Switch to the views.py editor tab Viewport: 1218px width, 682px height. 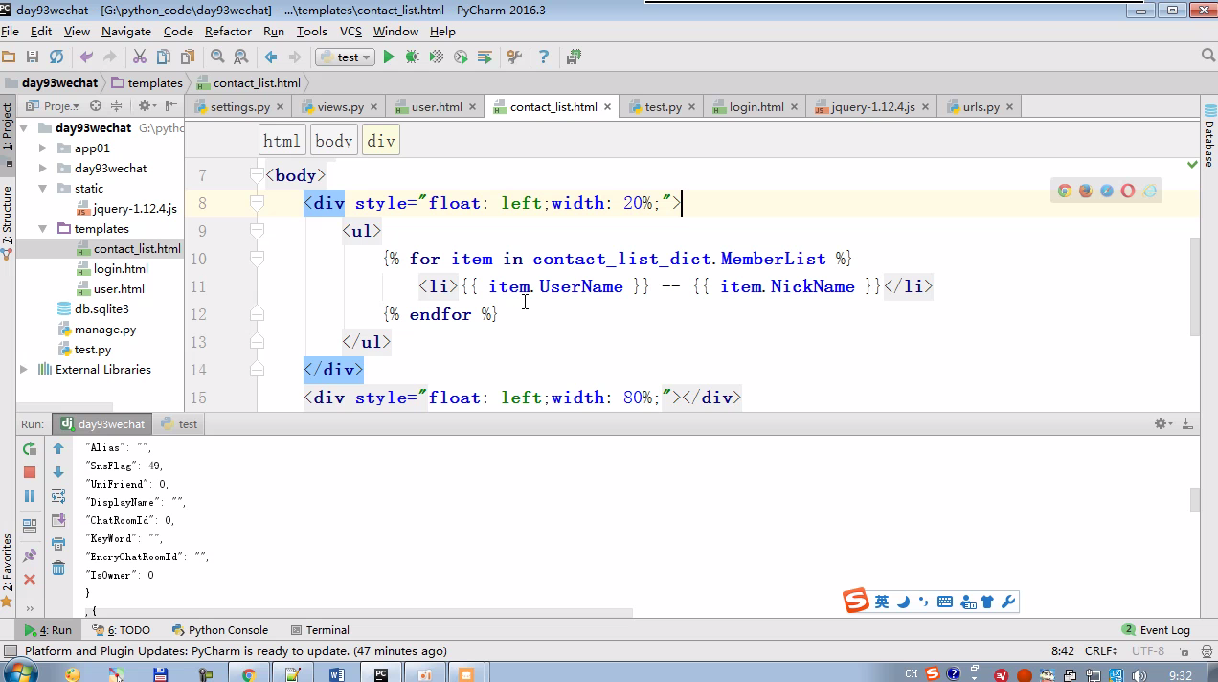340,107
